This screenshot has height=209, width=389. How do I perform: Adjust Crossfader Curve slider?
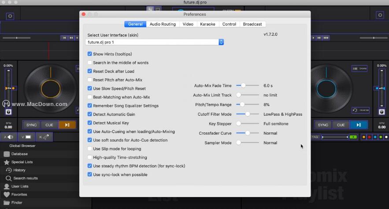coord(247,133)
